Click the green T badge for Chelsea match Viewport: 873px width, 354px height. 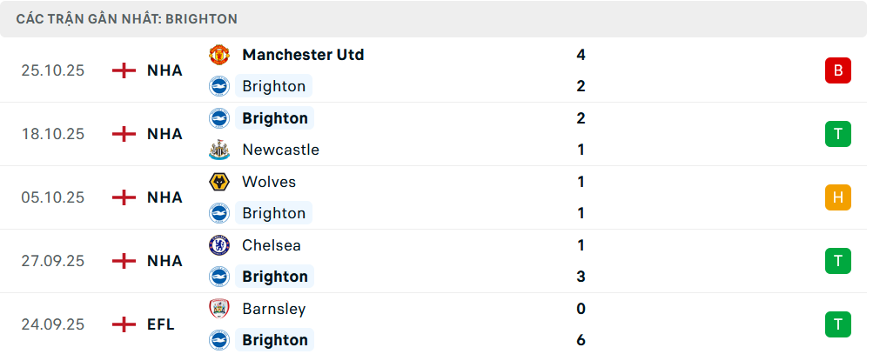point(837,261)
